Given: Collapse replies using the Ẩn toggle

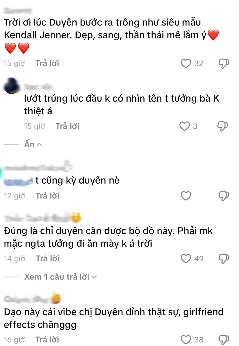Looking at the screenshot, I should pos(33,144).
